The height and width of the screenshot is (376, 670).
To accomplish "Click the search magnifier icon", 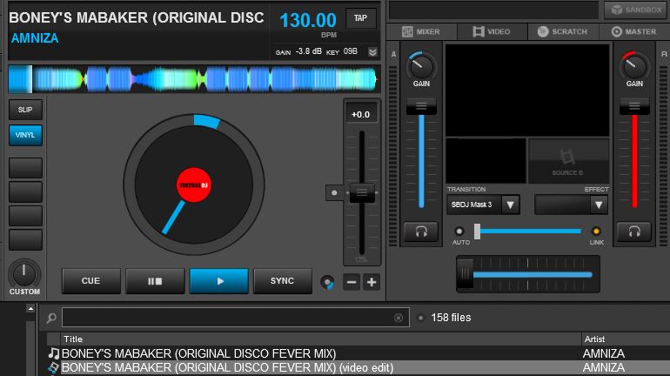I will click(x=51, y=318).
